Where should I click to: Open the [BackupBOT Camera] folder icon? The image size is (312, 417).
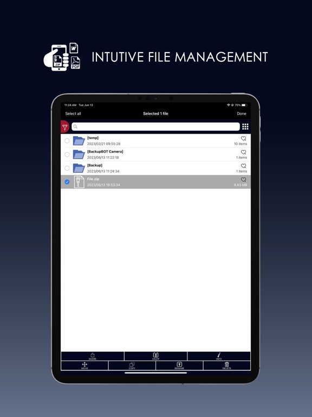pos(79,155)
